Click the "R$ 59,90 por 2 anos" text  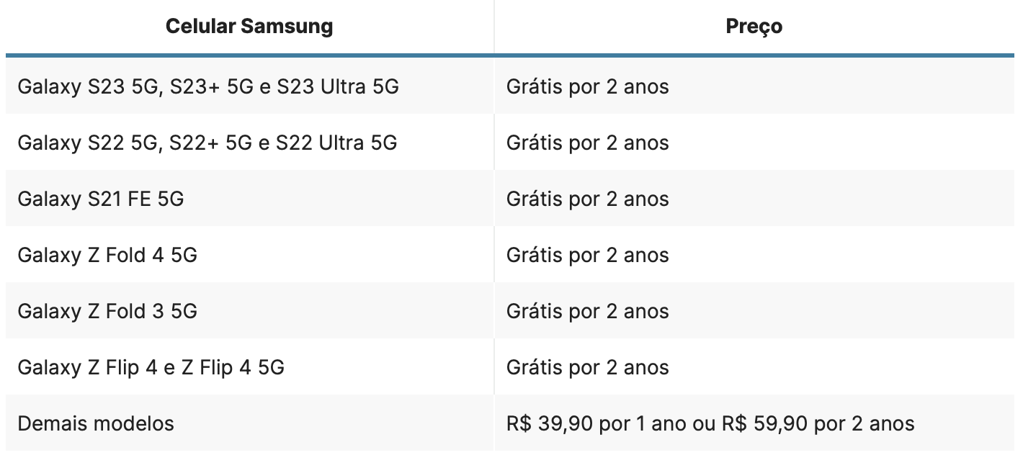[818, 423]
